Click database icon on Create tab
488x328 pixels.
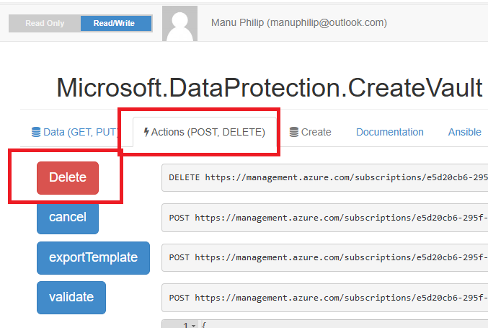coord(294,132)
